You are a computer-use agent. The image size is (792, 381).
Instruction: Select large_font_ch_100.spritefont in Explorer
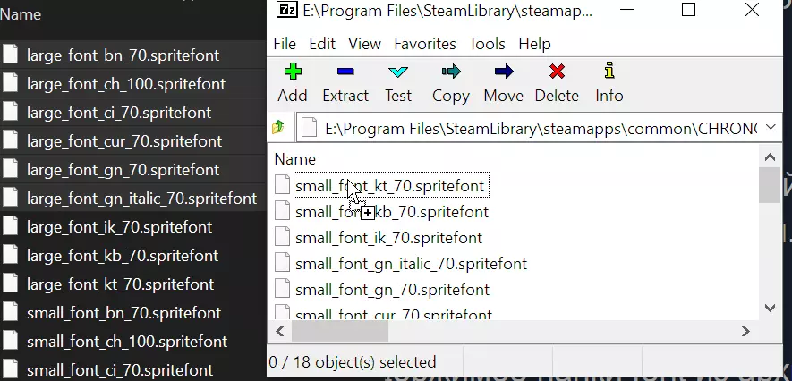click(x=126, y=84)
